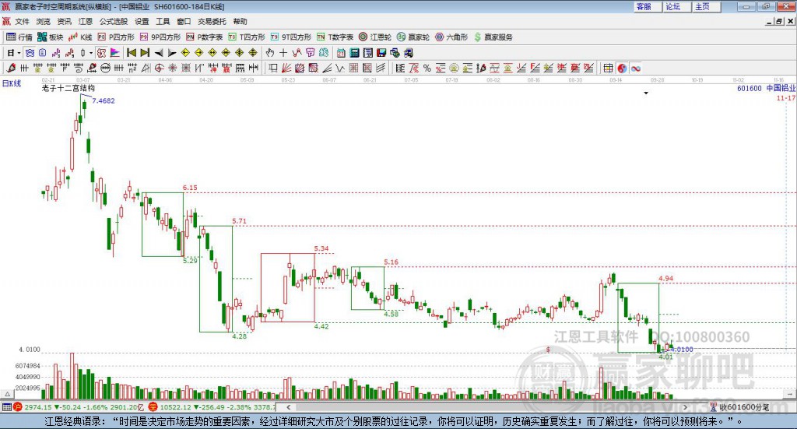Open the 设置 menu

pos(142,21)
